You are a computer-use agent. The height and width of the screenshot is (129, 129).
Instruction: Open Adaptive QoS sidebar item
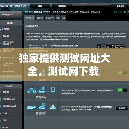point(11,50)
